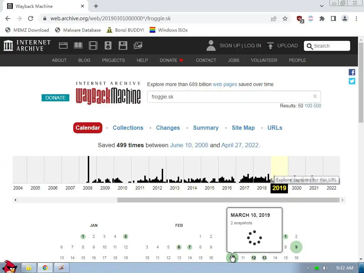364x273 pixels.
Task: Open the April 27, 2022 capture link
Action: tap(240, 145)
